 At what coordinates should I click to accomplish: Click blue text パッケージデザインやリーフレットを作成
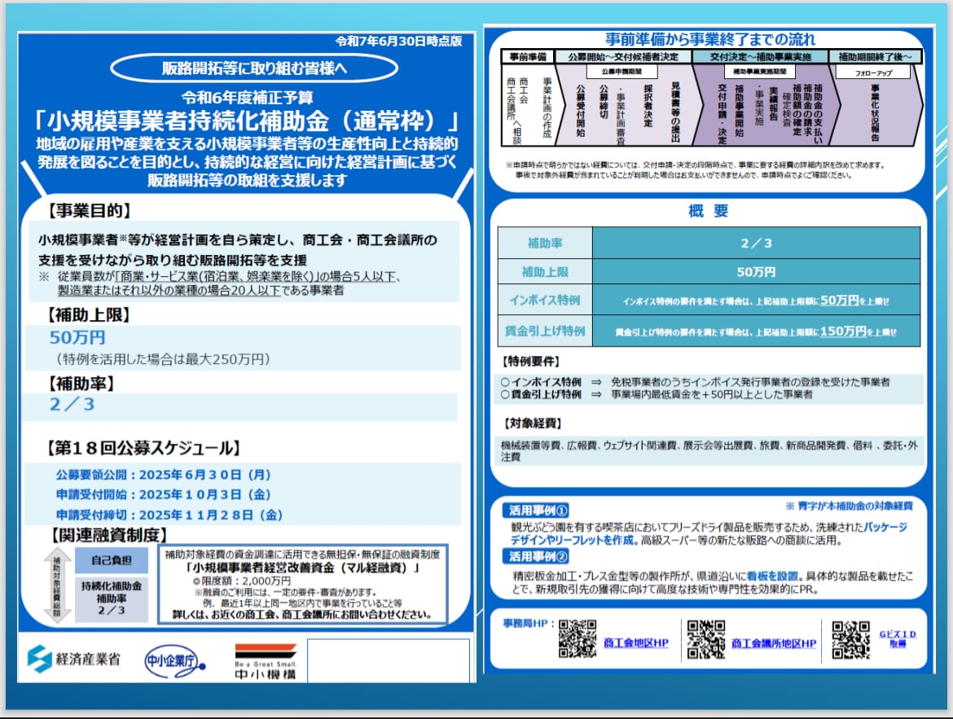click(709, 533)
